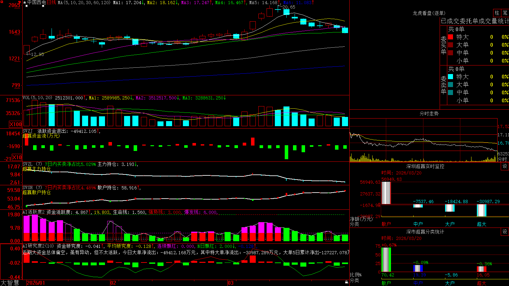The image size is (509, 286).
Task: Click the 20.65 high price annotation
Action: click(x=289, y=7)
